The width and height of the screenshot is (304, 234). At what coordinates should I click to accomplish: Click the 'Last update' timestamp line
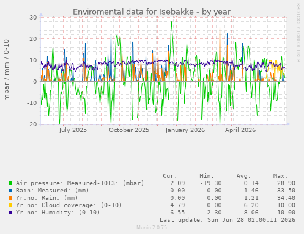click(x=228, y=220)
